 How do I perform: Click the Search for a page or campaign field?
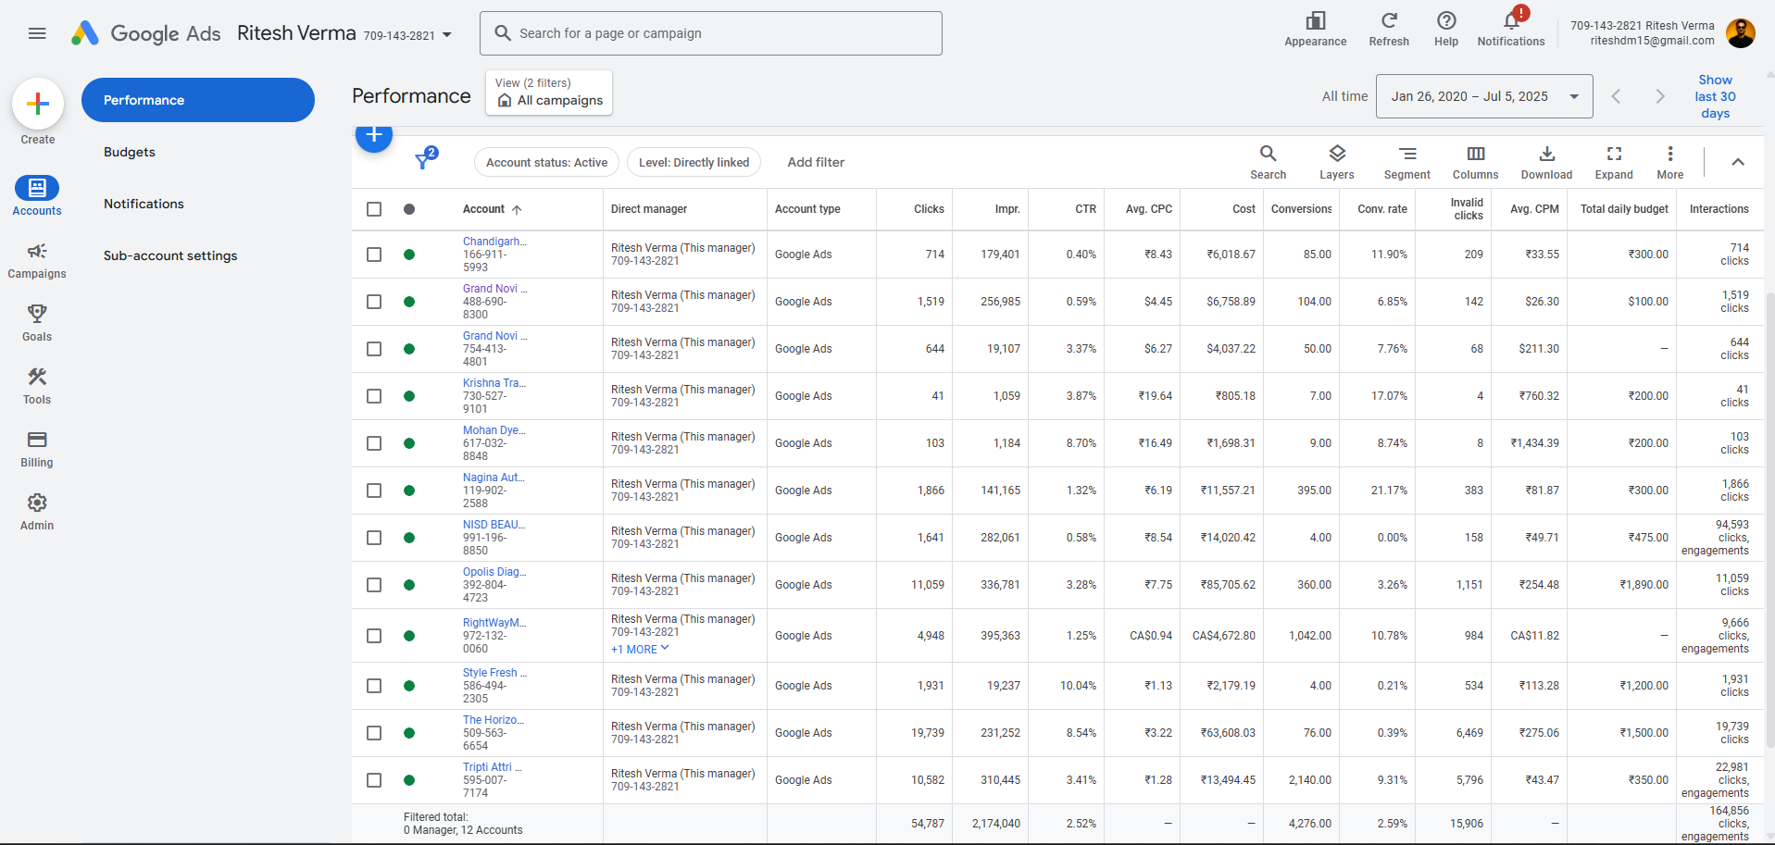point(710,33)
